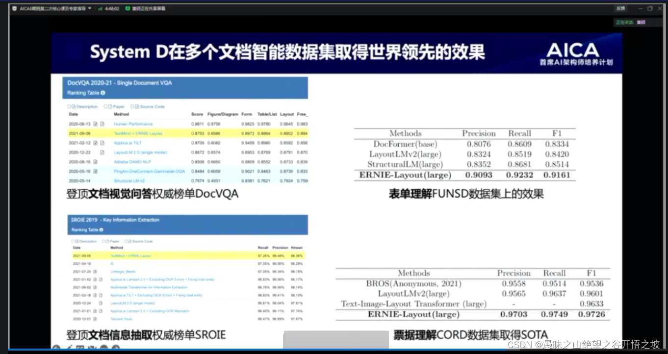Viewport: 668px width, 354px height.
Task: Click info icon beside DocVQA Ranking Table
Action: 103,93
